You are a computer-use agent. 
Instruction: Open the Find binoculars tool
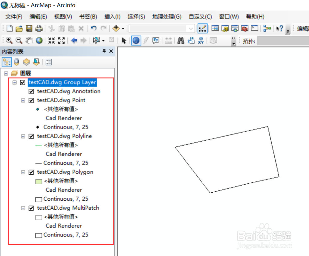click(181, 41)
